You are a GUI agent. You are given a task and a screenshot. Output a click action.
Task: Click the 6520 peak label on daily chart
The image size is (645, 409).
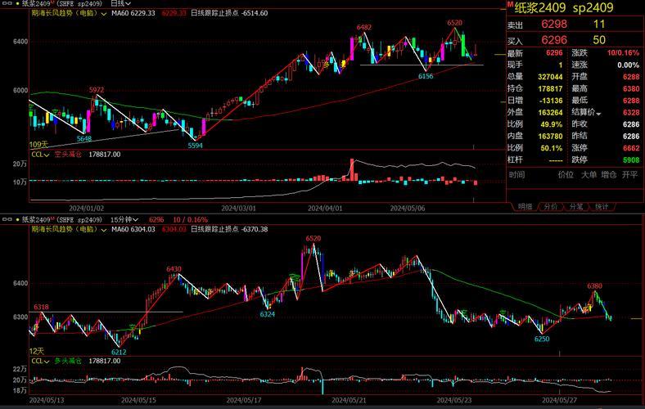[x=454, y=23]
